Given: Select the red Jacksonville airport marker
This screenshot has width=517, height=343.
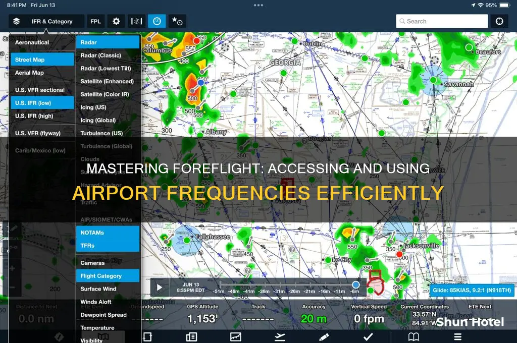Looking at the screenshot, I should [399, 254].
